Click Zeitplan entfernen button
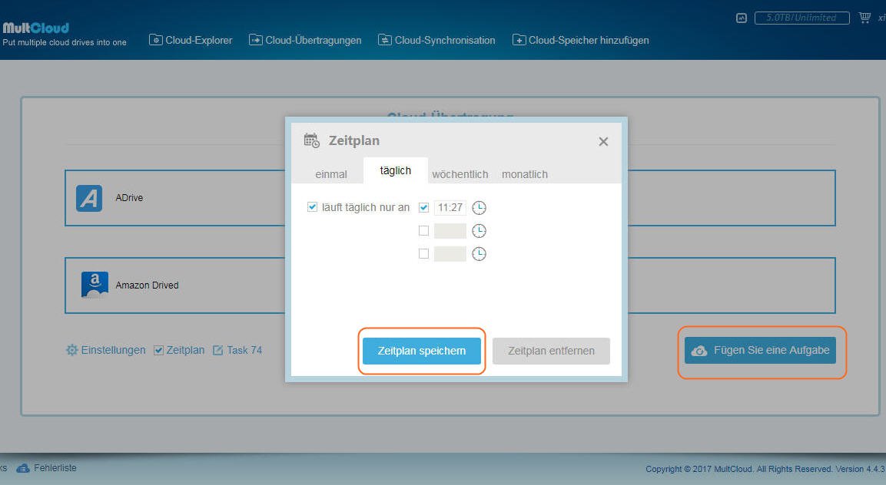 click(x=551, y=351)
